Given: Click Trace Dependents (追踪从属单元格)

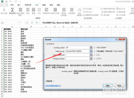Looking at the screenshot, I should pyautogui.click(x=108, y=12).
